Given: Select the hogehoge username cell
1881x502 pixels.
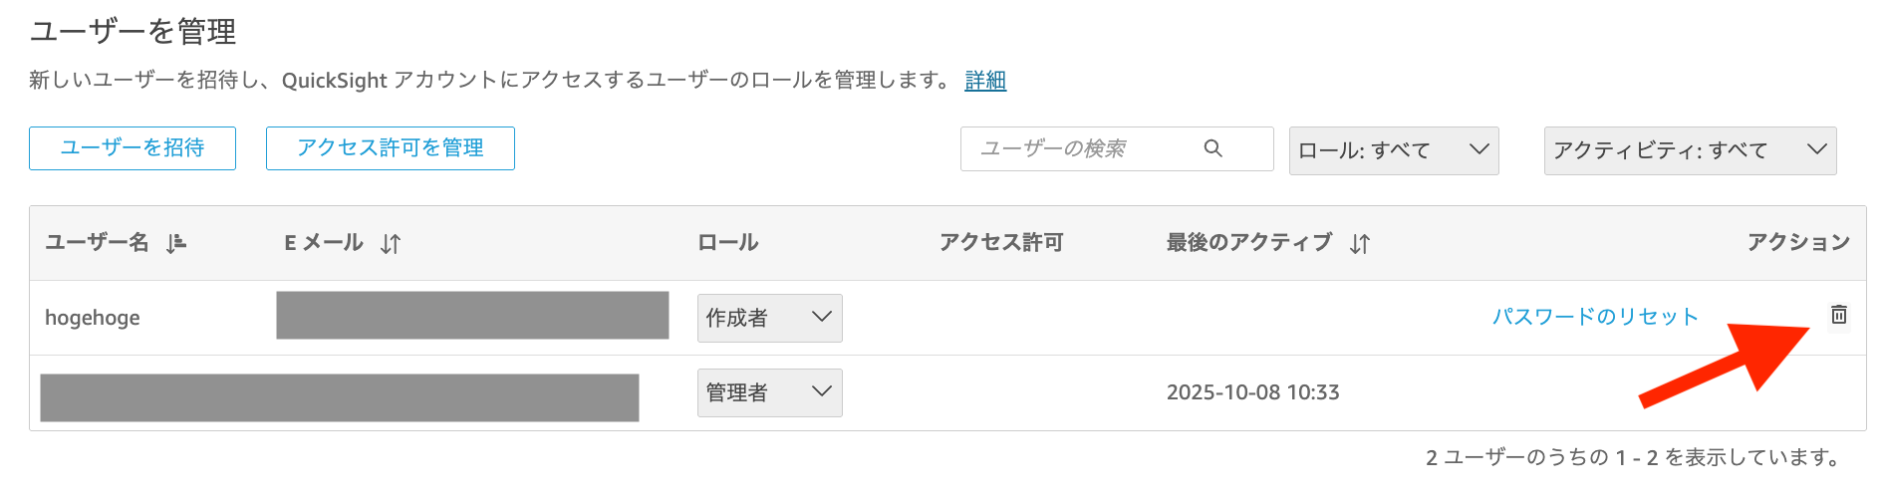Looking at the screenshot, I should coord(93,318).
